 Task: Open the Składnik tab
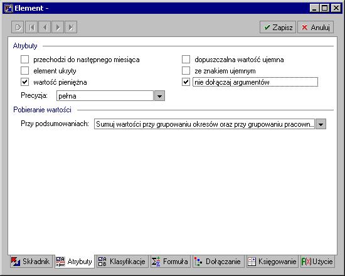31,262
